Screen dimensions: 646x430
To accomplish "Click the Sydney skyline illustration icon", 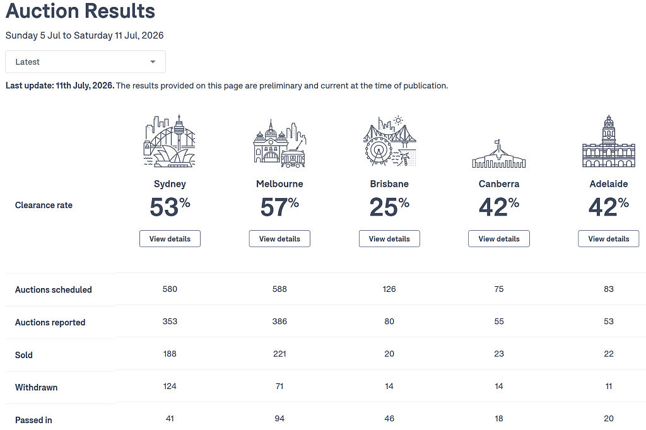I will click(x=169, y=141).
